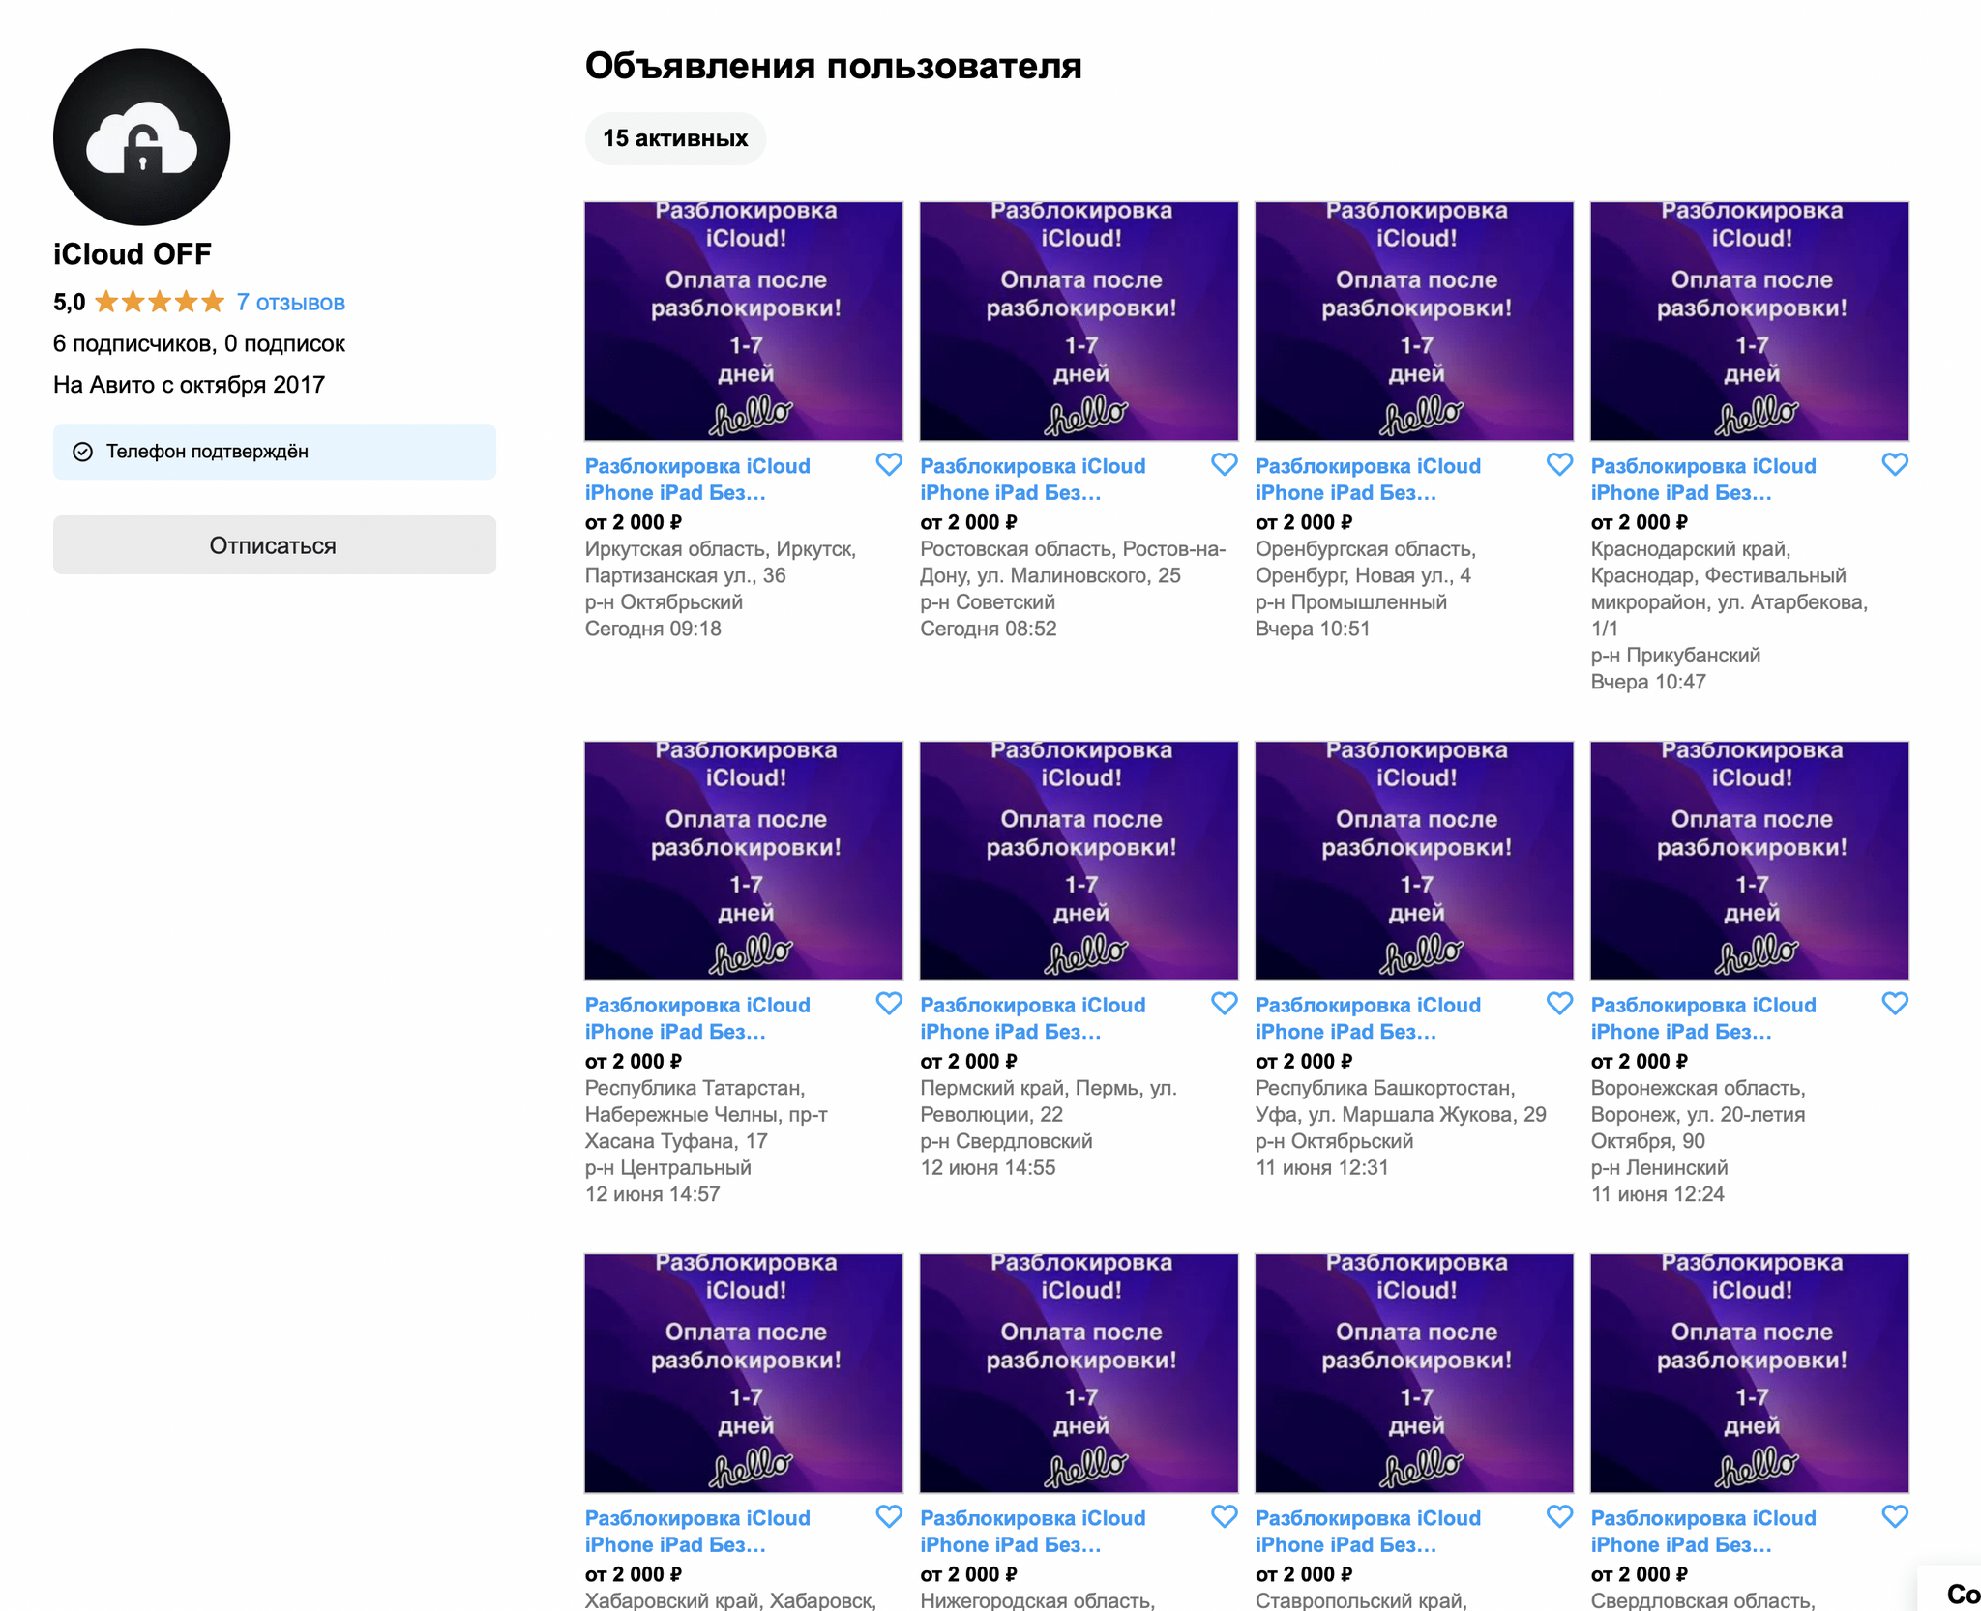Image resolution: width=1981 pixels, height=1611 pixels.
Task: Open the Набережные Челны listing title link
Action: click(697, 1018)
